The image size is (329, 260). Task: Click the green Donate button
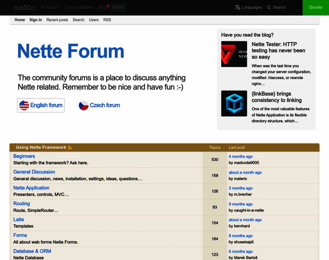tap(316, 7)
